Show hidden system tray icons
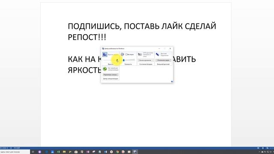Image resolution: width=274 pixels, height=154 pixels. (259, 152)
